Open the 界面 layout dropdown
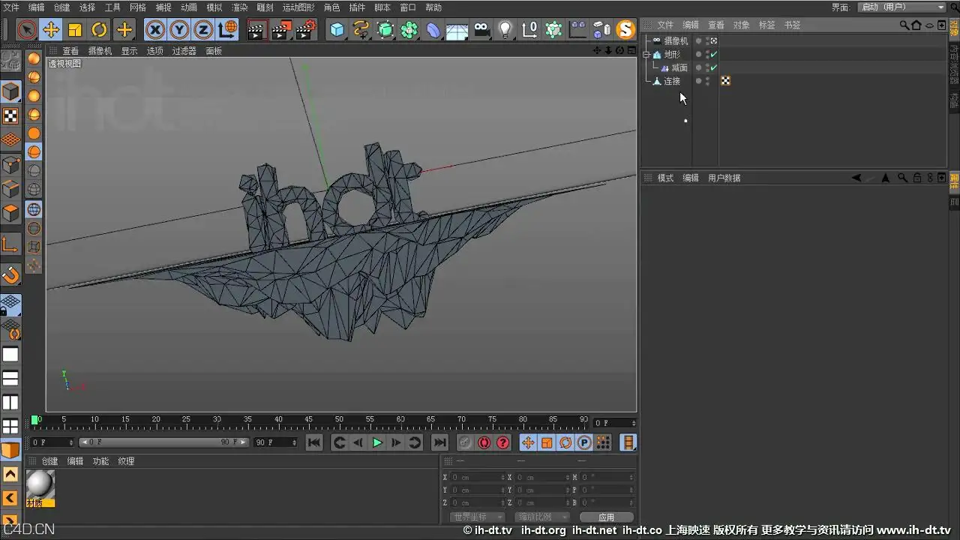Screen dimensions: 960x540 click(901, 7)
